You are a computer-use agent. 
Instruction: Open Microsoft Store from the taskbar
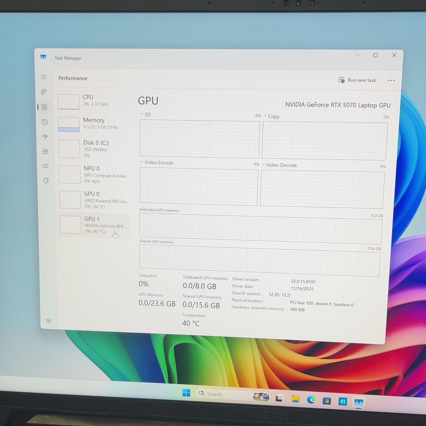pos(327,401)
